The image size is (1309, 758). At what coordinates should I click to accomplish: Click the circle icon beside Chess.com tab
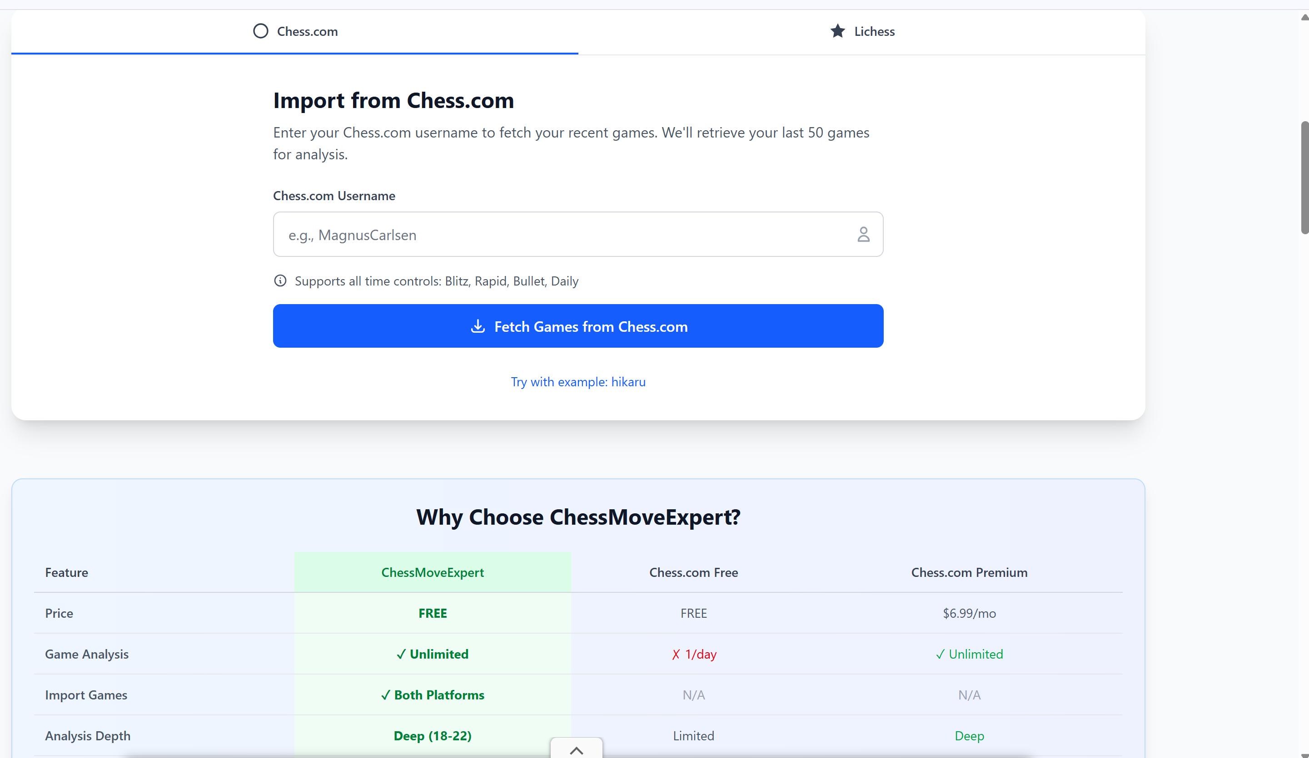261,31
